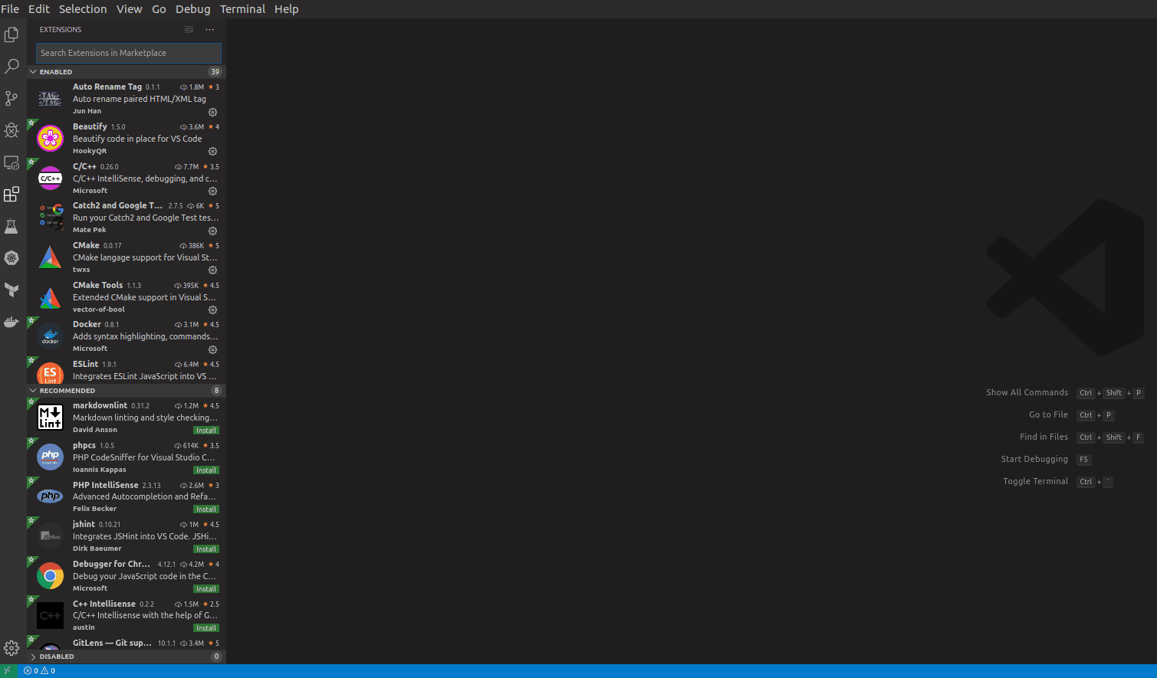Click the Find in Files hint
Viewport: 1157px width, 678px height.
pos(1044,437)
